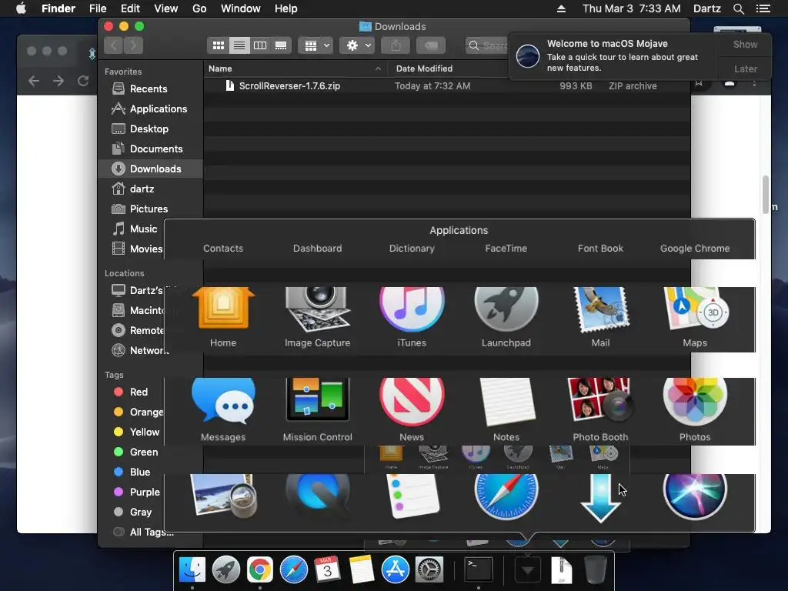788x591 pixels.
Task: Open Terminal from the Dock
Action: 478,569
